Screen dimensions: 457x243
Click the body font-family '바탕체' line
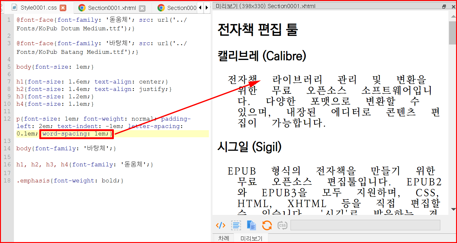(x=67, y=148)
